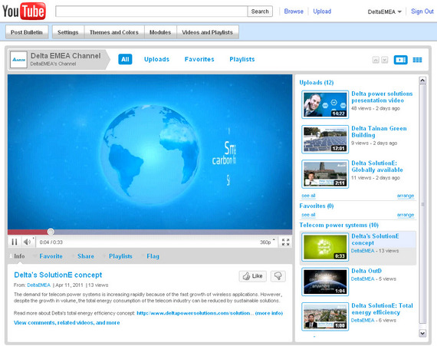This screenshot has height=346, width=437.
Task: Click Delta Tainan Green Building title
Action: (379, 132)
